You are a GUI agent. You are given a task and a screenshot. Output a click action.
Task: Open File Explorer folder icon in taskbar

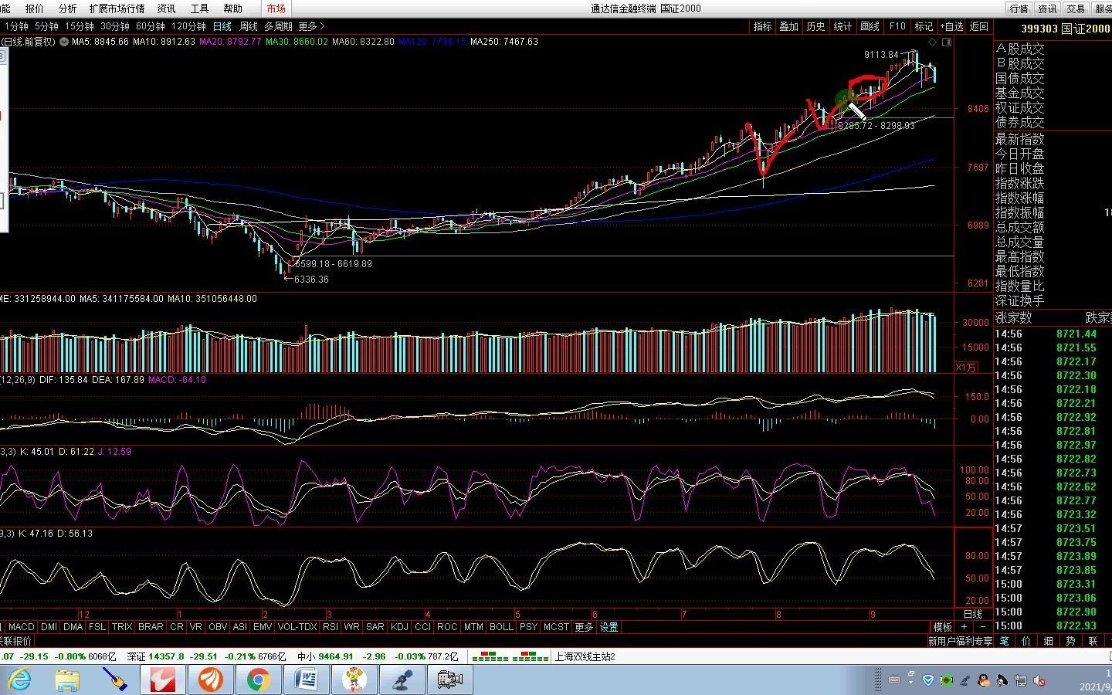[x=68, y=680]
